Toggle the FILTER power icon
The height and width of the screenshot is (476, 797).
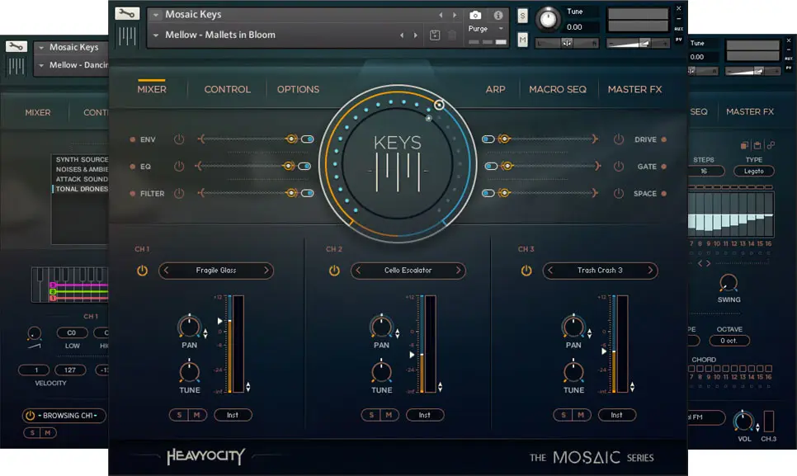coord(179,193)
